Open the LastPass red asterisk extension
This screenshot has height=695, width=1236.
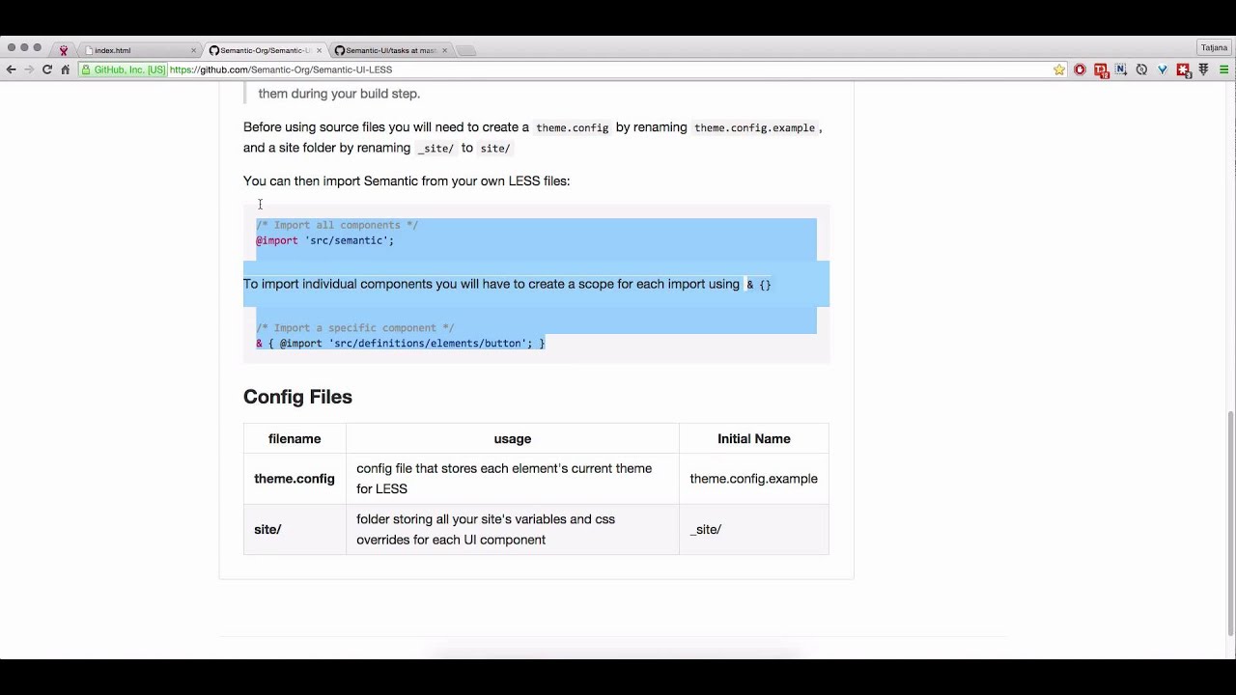tap(1183, 69)
